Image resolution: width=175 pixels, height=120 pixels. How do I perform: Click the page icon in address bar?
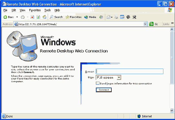click(16, 24)
